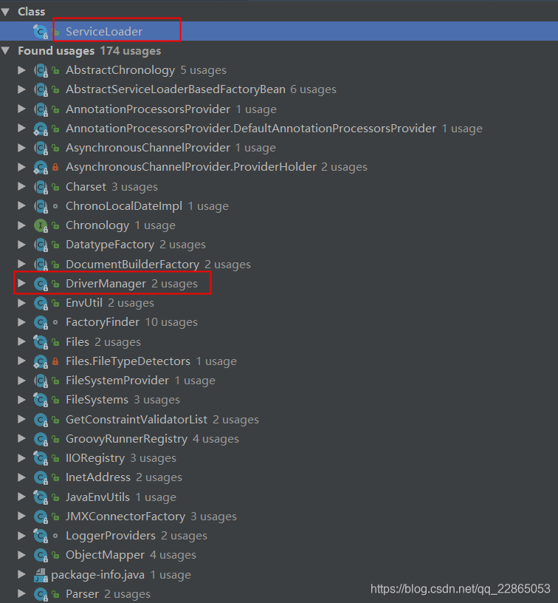Viewport: 558px width, 603px height.
Task: Click the DatatypeFactory class icon
Action: [x=41, y=245]
